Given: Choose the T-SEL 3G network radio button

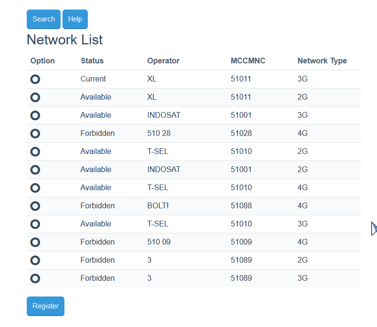Looking at the screenshot, I should click(35, 224).
